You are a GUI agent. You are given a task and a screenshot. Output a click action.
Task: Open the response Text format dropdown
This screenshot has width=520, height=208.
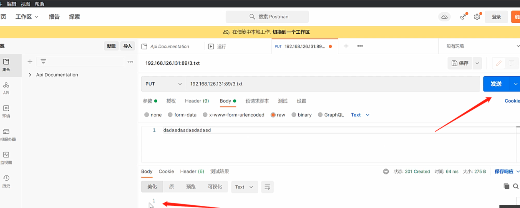[244, 187]
